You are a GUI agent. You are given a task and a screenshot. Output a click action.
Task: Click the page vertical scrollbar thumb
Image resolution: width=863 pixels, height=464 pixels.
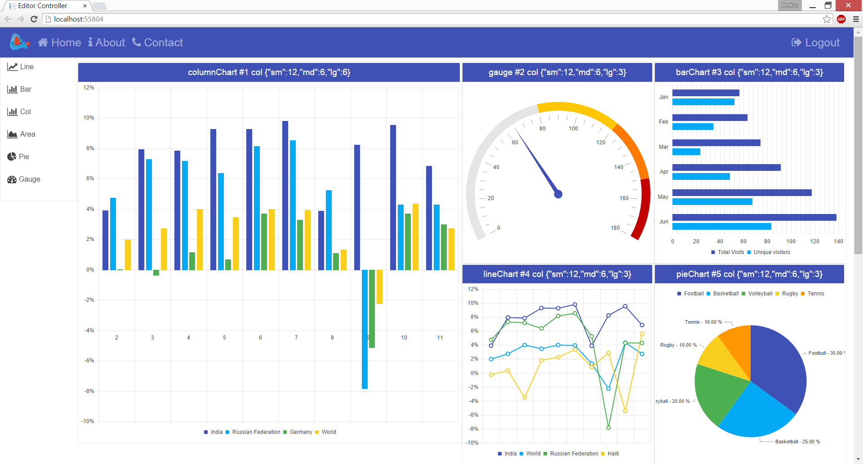point(858,145)
